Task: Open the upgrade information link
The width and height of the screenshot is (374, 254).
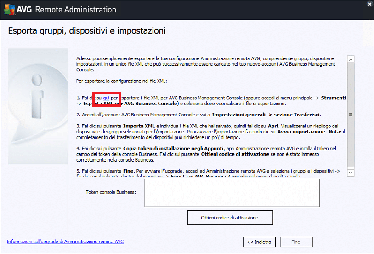Action: pyautogui.click(x=65, y=242)
